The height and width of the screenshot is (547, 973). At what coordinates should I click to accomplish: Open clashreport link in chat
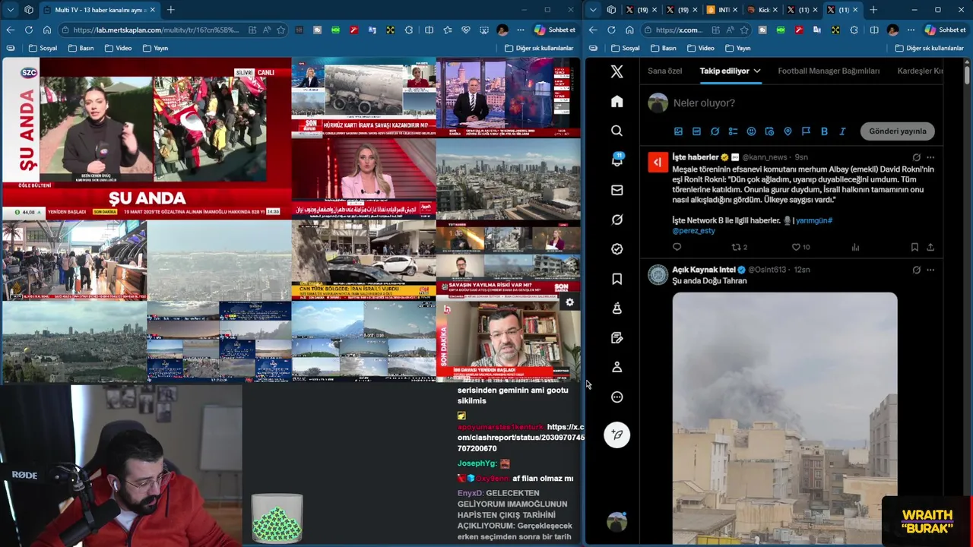[521, 438]
